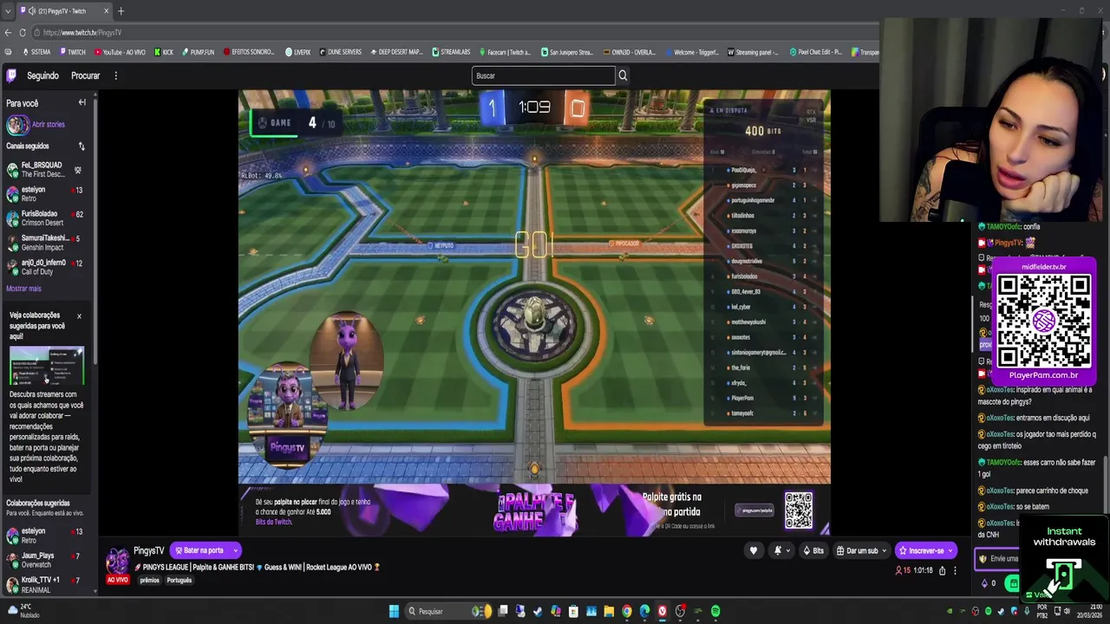Screen dimensions: 1110x624
Task: Click the search magnifier button
Action: [x=622, y=75]
